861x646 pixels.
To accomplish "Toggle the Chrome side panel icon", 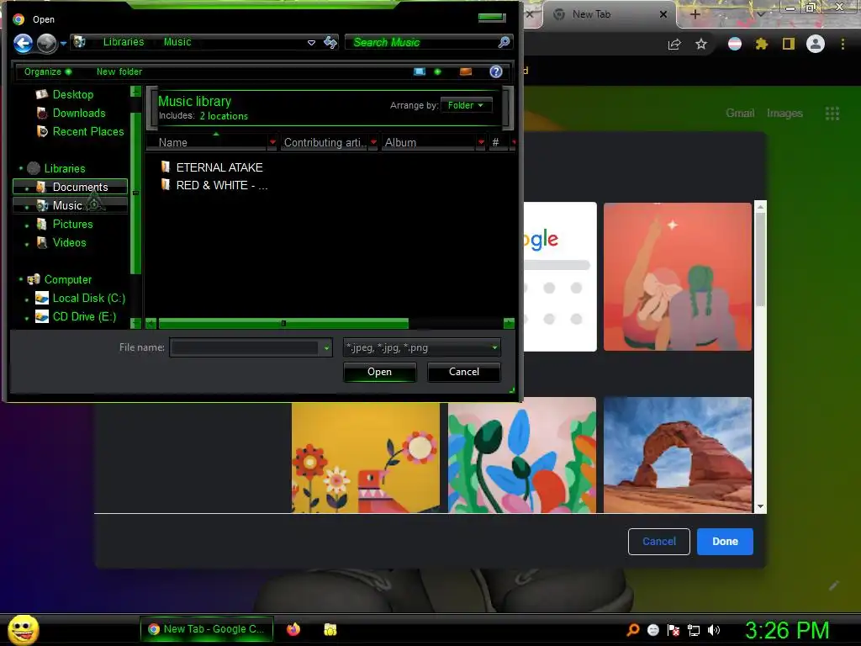I will coord(789,44).
